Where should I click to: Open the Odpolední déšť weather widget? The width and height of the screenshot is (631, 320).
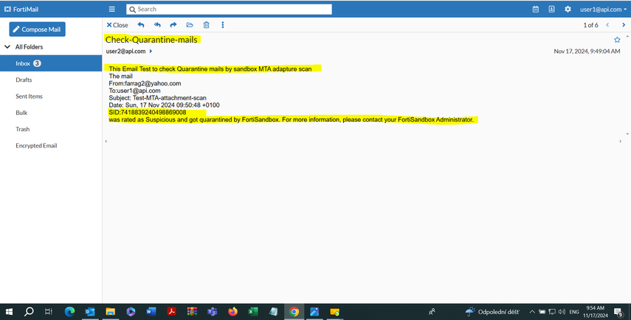(x=492, y=312)
